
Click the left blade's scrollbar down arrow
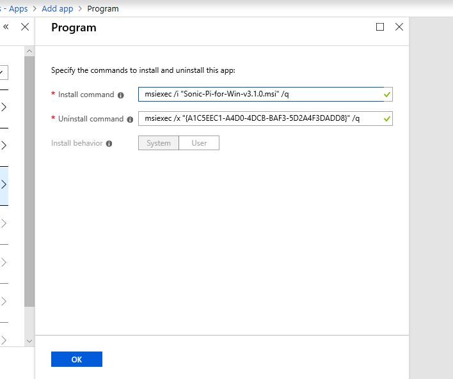[29, 340]
